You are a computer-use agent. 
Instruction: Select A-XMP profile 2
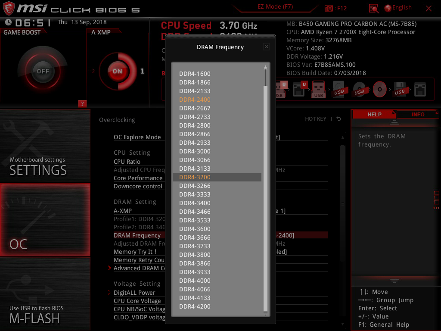point(93,71)
